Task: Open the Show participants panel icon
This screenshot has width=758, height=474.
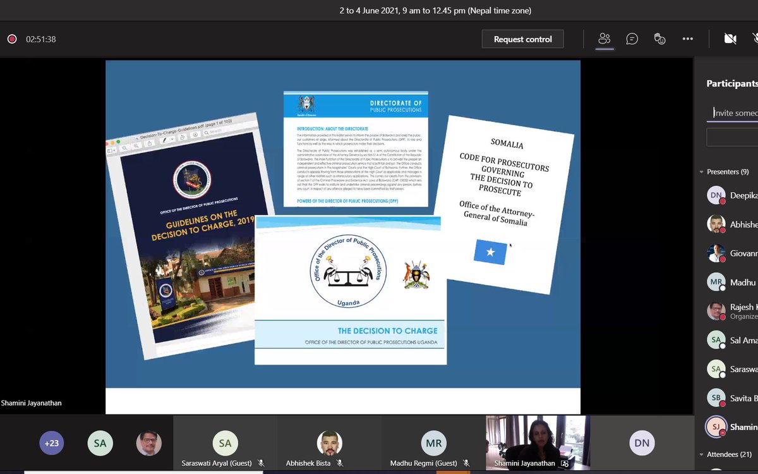Action: pyautogui.click(x=605, y=39)
